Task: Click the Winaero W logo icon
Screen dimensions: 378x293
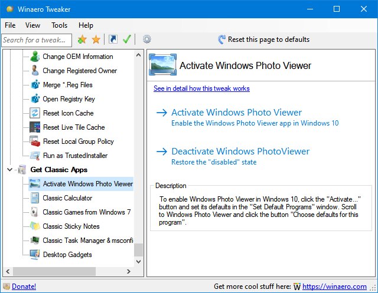Action: click(297, 287)
